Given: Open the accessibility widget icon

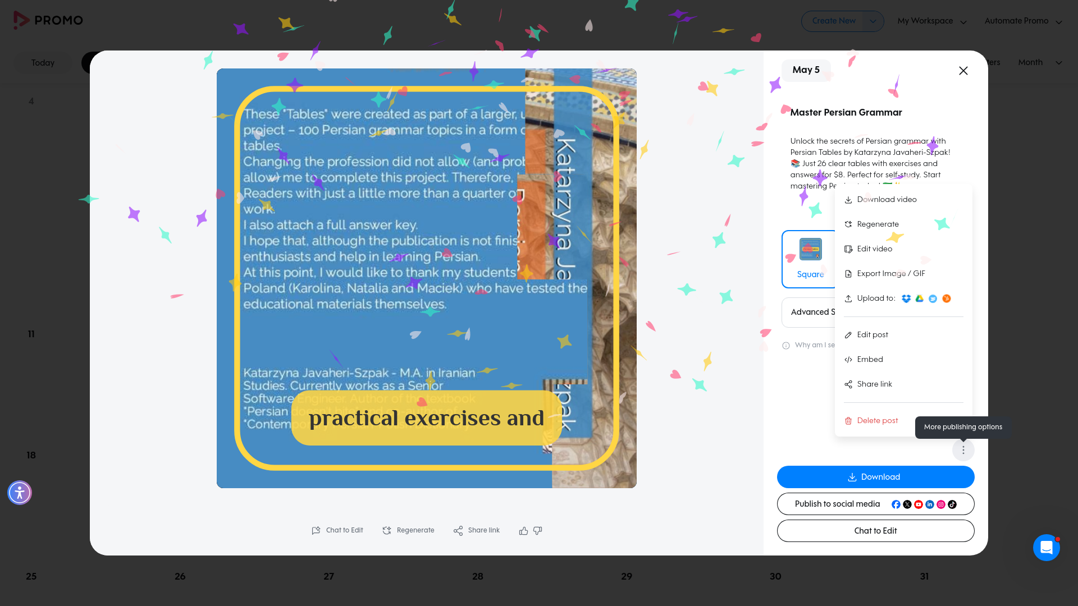Looking at the screenshot, I should pyautogui.click(x=20, y=493).
